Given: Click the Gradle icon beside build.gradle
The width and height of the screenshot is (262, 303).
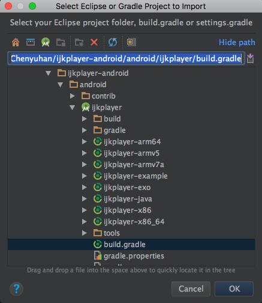Looking at the screenshot, I should (98, 245).
